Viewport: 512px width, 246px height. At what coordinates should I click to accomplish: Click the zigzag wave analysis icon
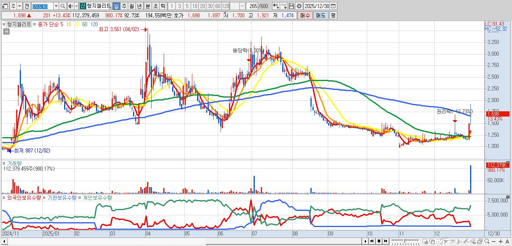pos(459,242)
